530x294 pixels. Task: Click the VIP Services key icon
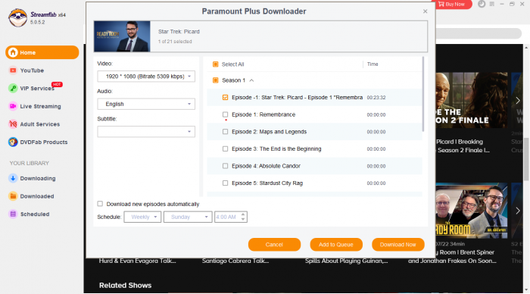pos(13,89)
